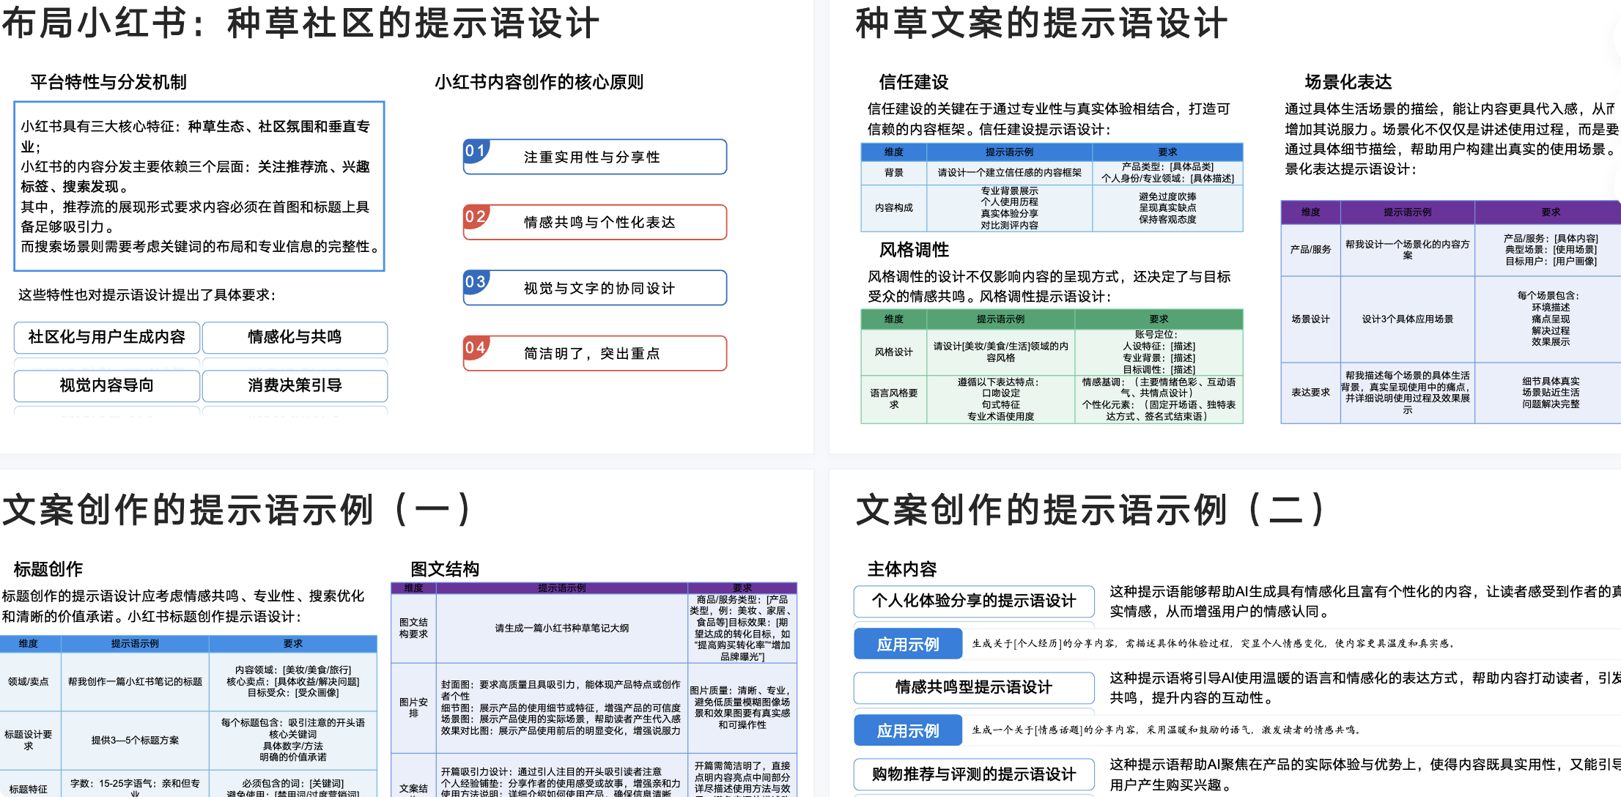Click the 平台特性与分发机制 text panel

click(x=198, y=187)
